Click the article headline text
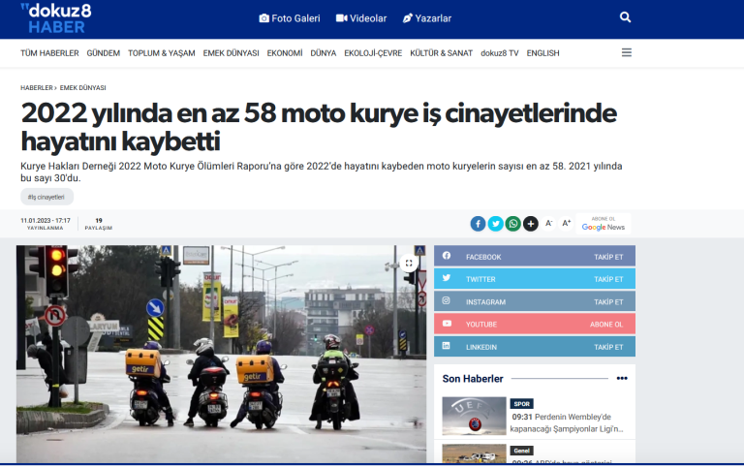744x468 pixels. point(319,127)
